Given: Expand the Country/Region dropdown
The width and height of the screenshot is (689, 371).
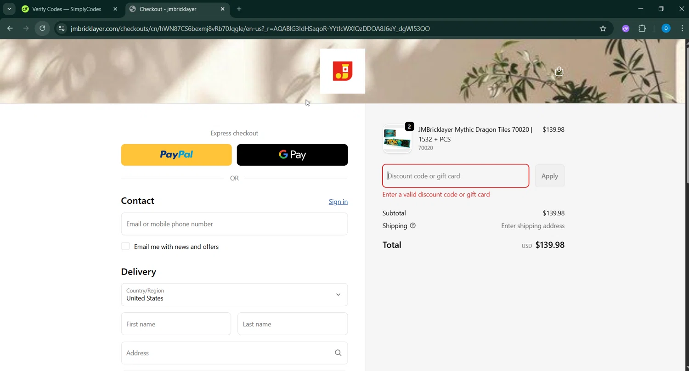Looking at the screenshot, I should [234, 295].
